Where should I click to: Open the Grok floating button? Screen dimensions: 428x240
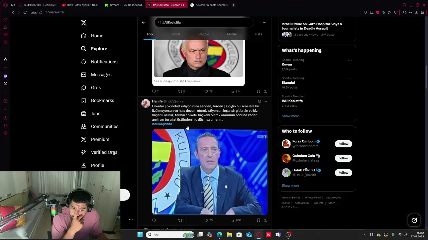[414, 220]
